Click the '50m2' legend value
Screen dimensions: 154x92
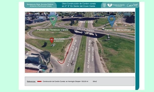pyautogui.click(x=95, y=81)
